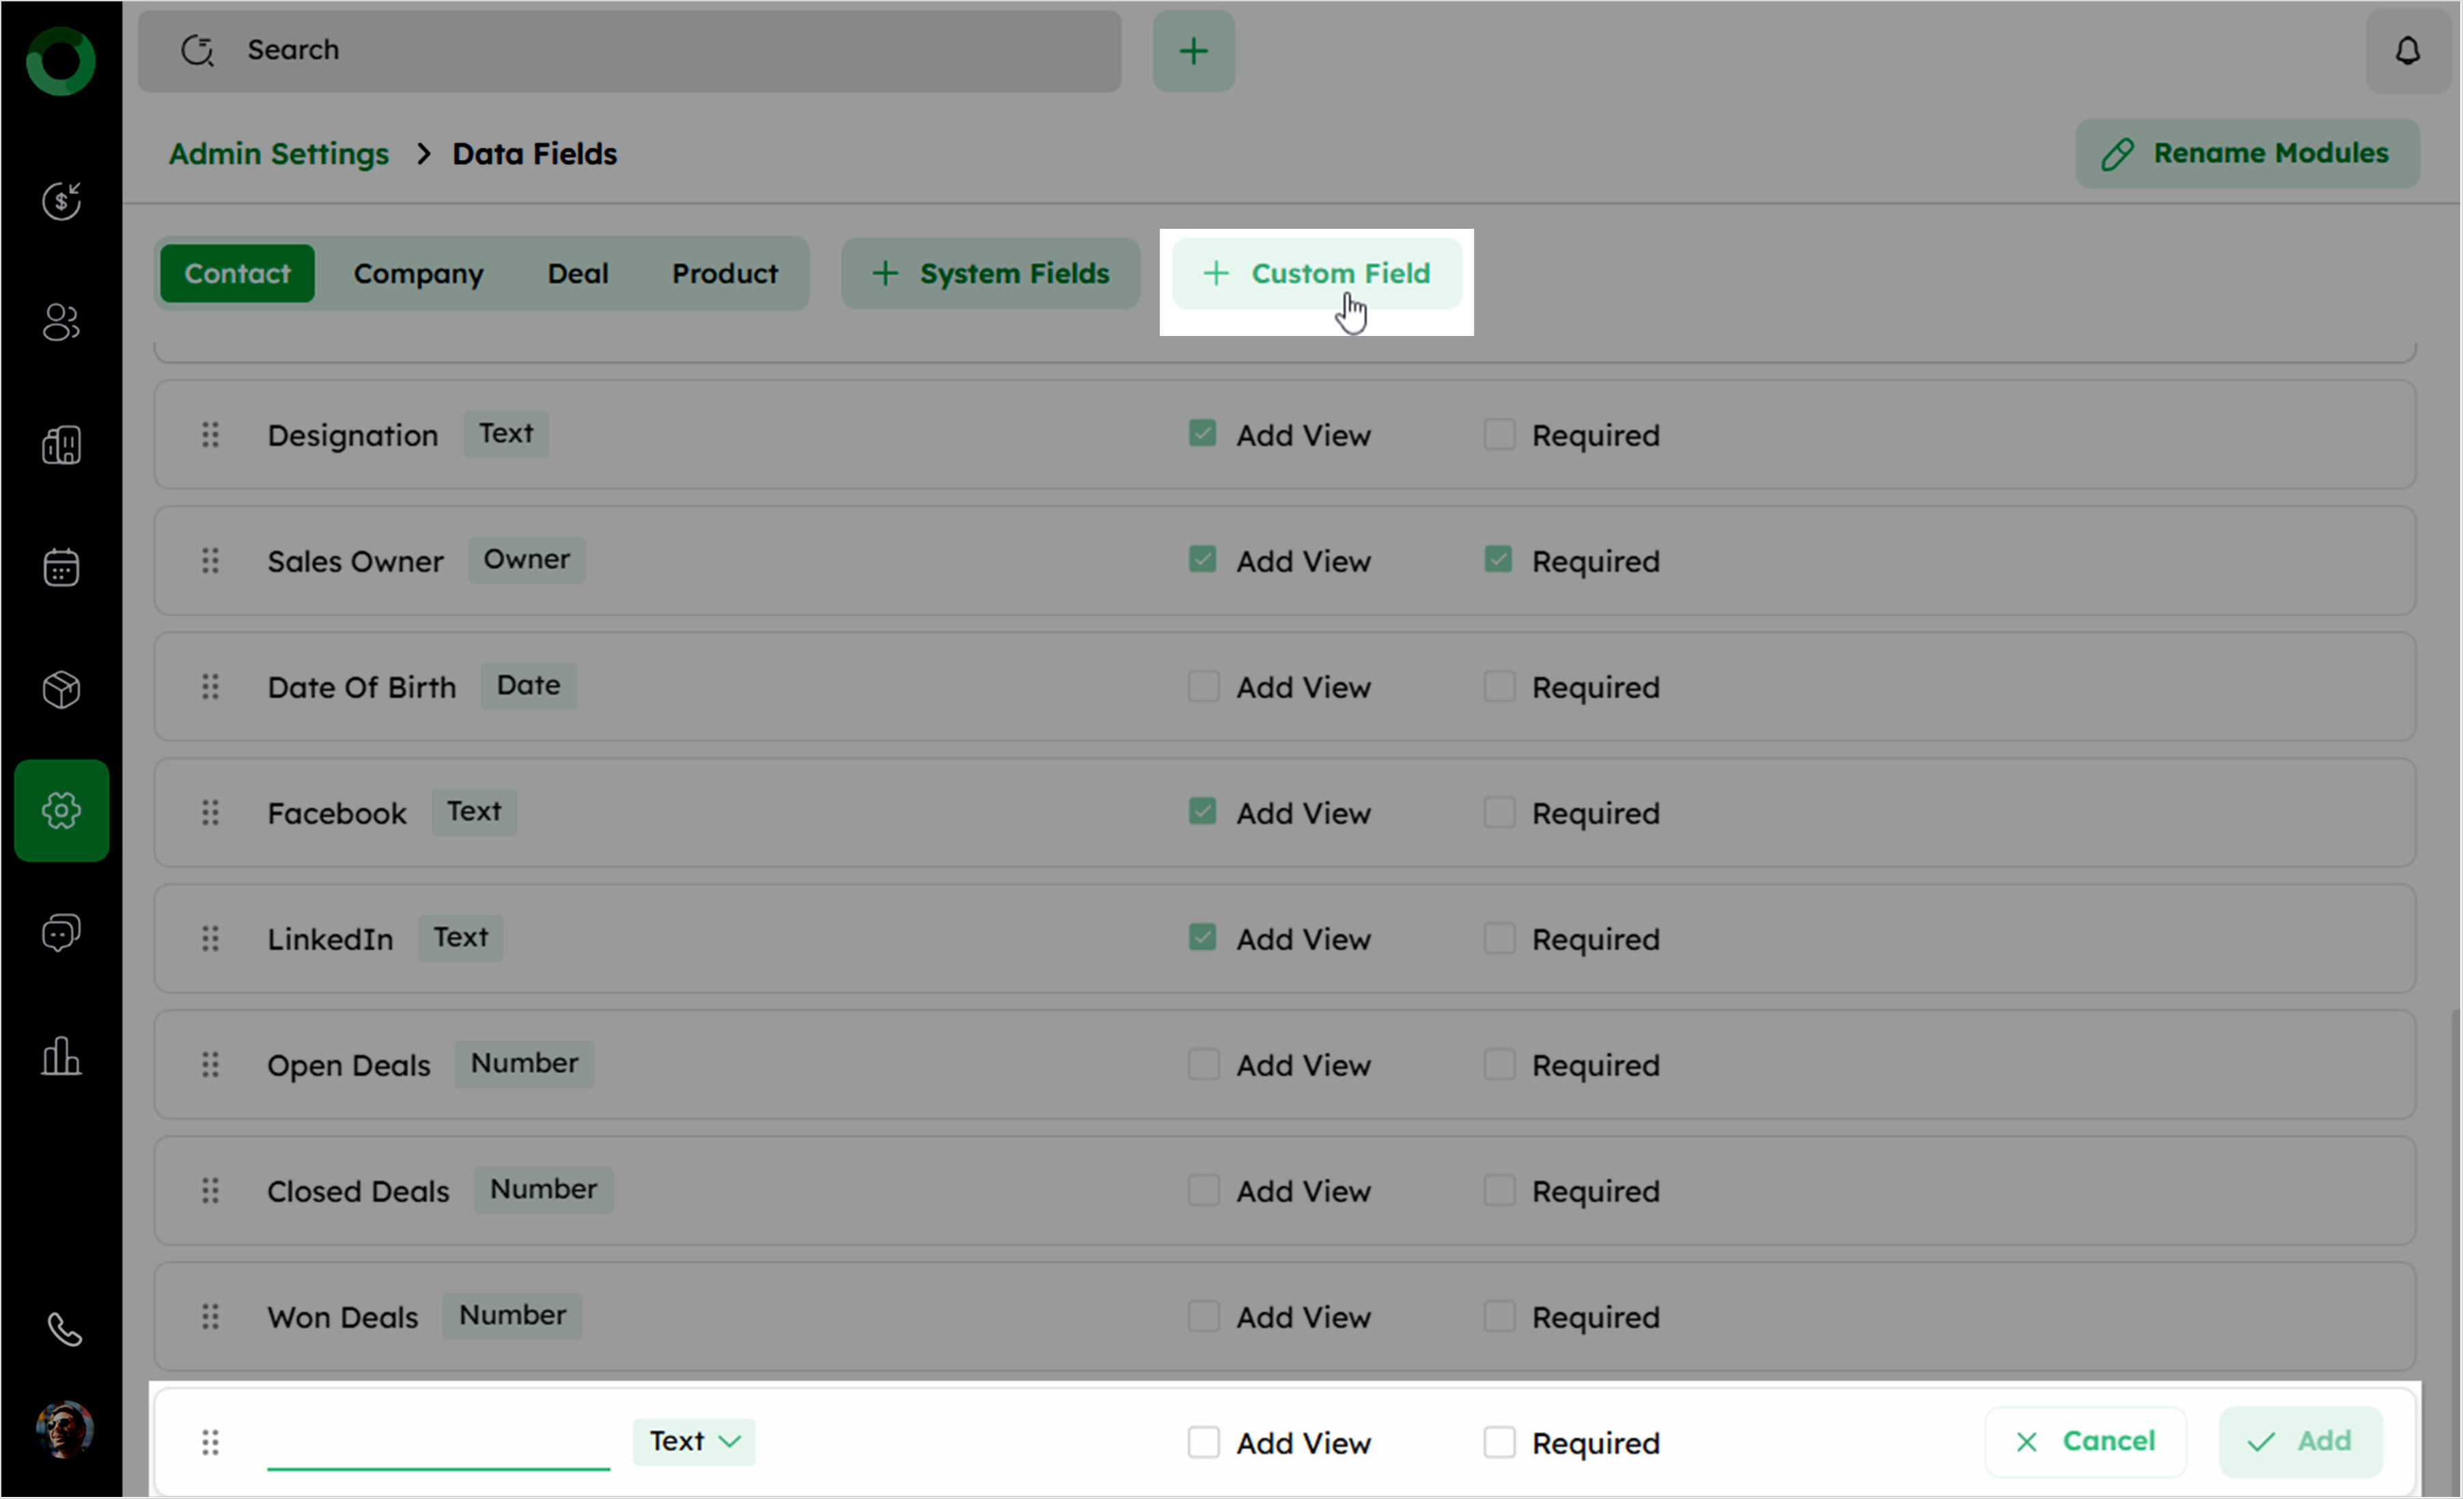Image resolution: width=2463 pixels, height=1499 pixels.
Task: Expand the Text field type dropdown
Action: (694, 1441)
